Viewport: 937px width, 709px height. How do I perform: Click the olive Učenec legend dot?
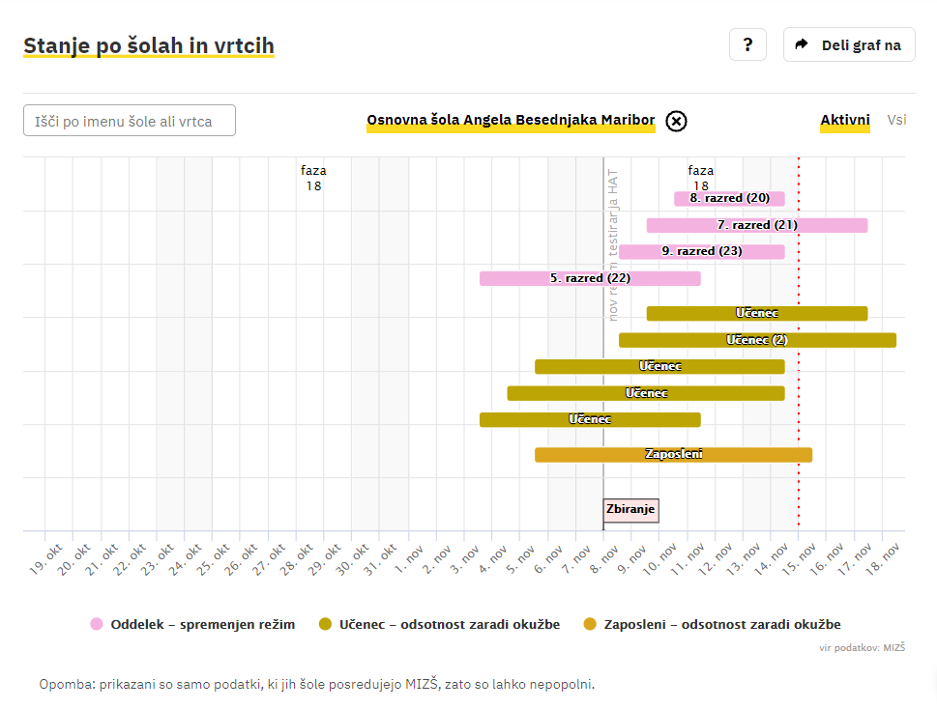pyautogui.click(x=325, y=624)
